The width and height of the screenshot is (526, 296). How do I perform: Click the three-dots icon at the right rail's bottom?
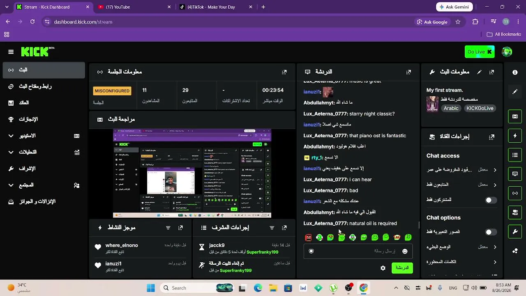point(515,251)
